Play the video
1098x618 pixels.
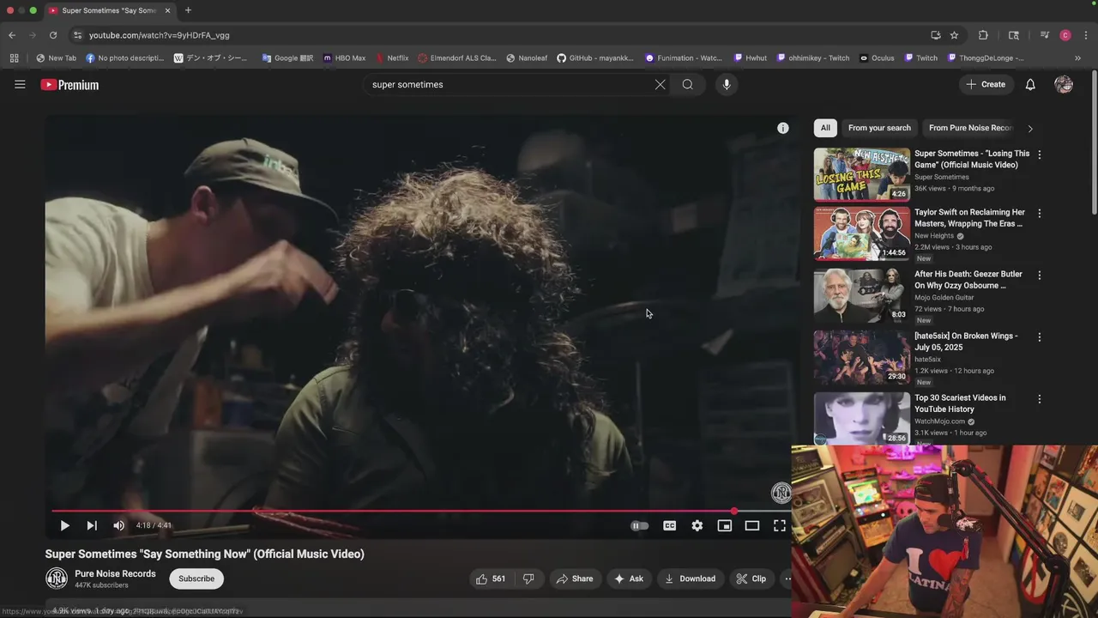[64, 525]
